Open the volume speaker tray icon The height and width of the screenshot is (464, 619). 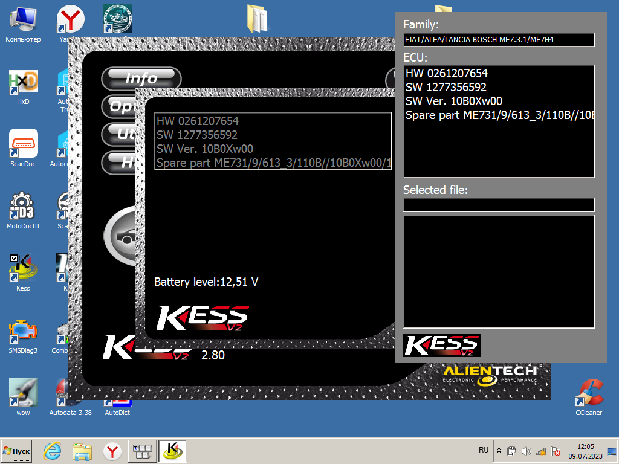coord(526,451)
